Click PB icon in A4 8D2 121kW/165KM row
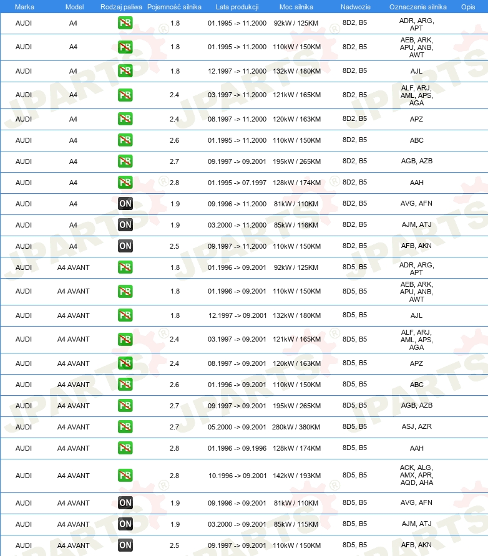 pos(125,95)
